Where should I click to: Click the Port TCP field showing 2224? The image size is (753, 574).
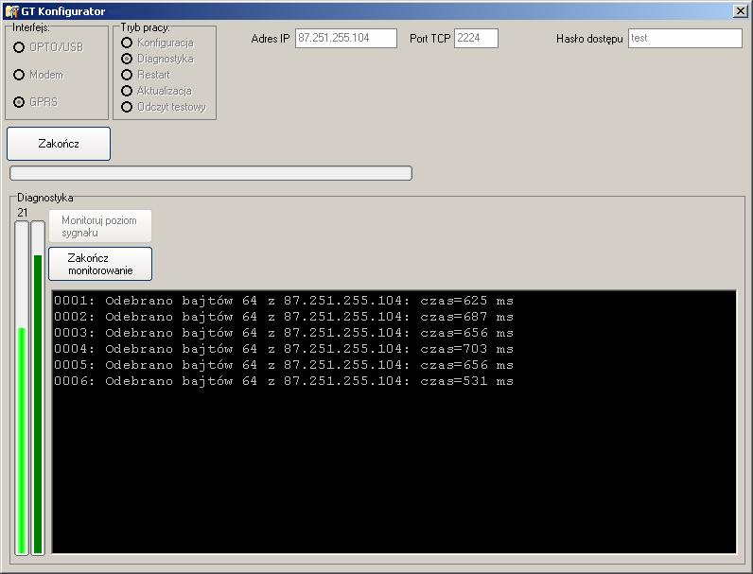tap(476, 39)
